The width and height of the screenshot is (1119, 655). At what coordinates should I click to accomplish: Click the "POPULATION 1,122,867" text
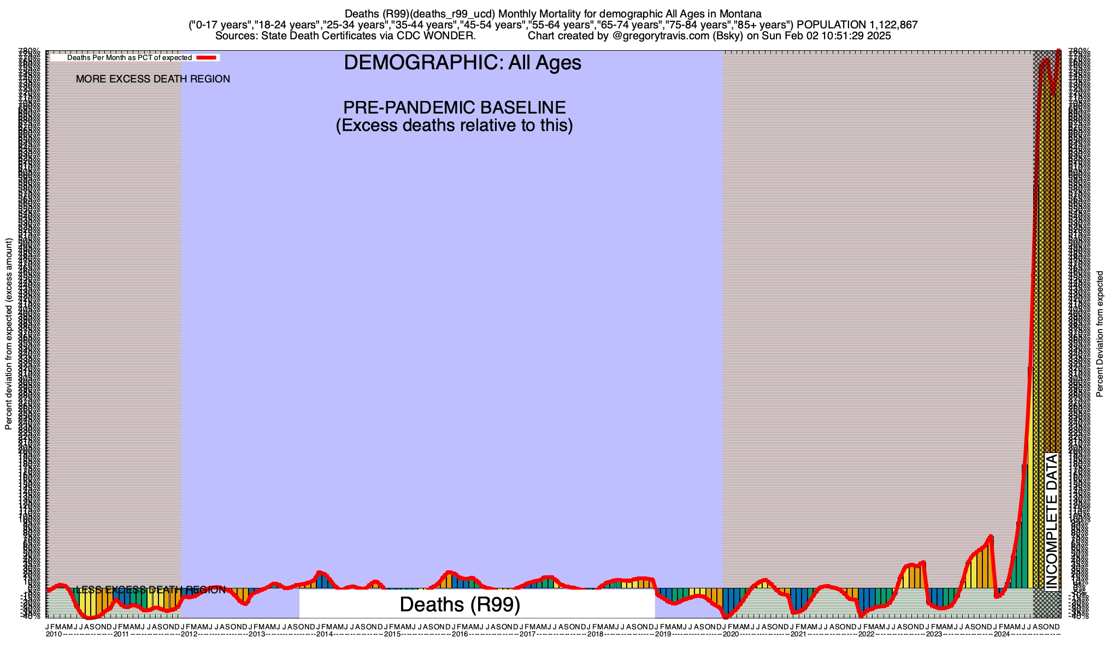click(857, 25)
